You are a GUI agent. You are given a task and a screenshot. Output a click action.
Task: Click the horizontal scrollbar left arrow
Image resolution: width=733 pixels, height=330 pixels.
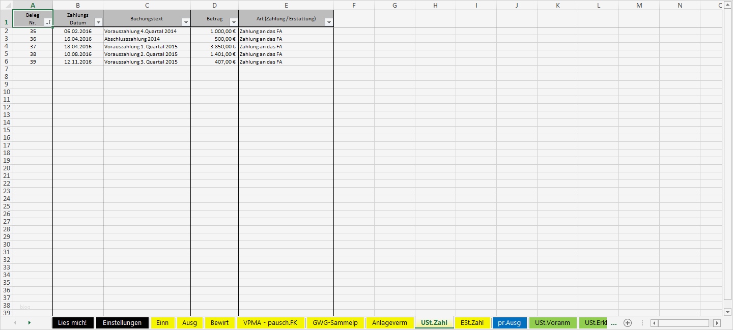point(654,323)
